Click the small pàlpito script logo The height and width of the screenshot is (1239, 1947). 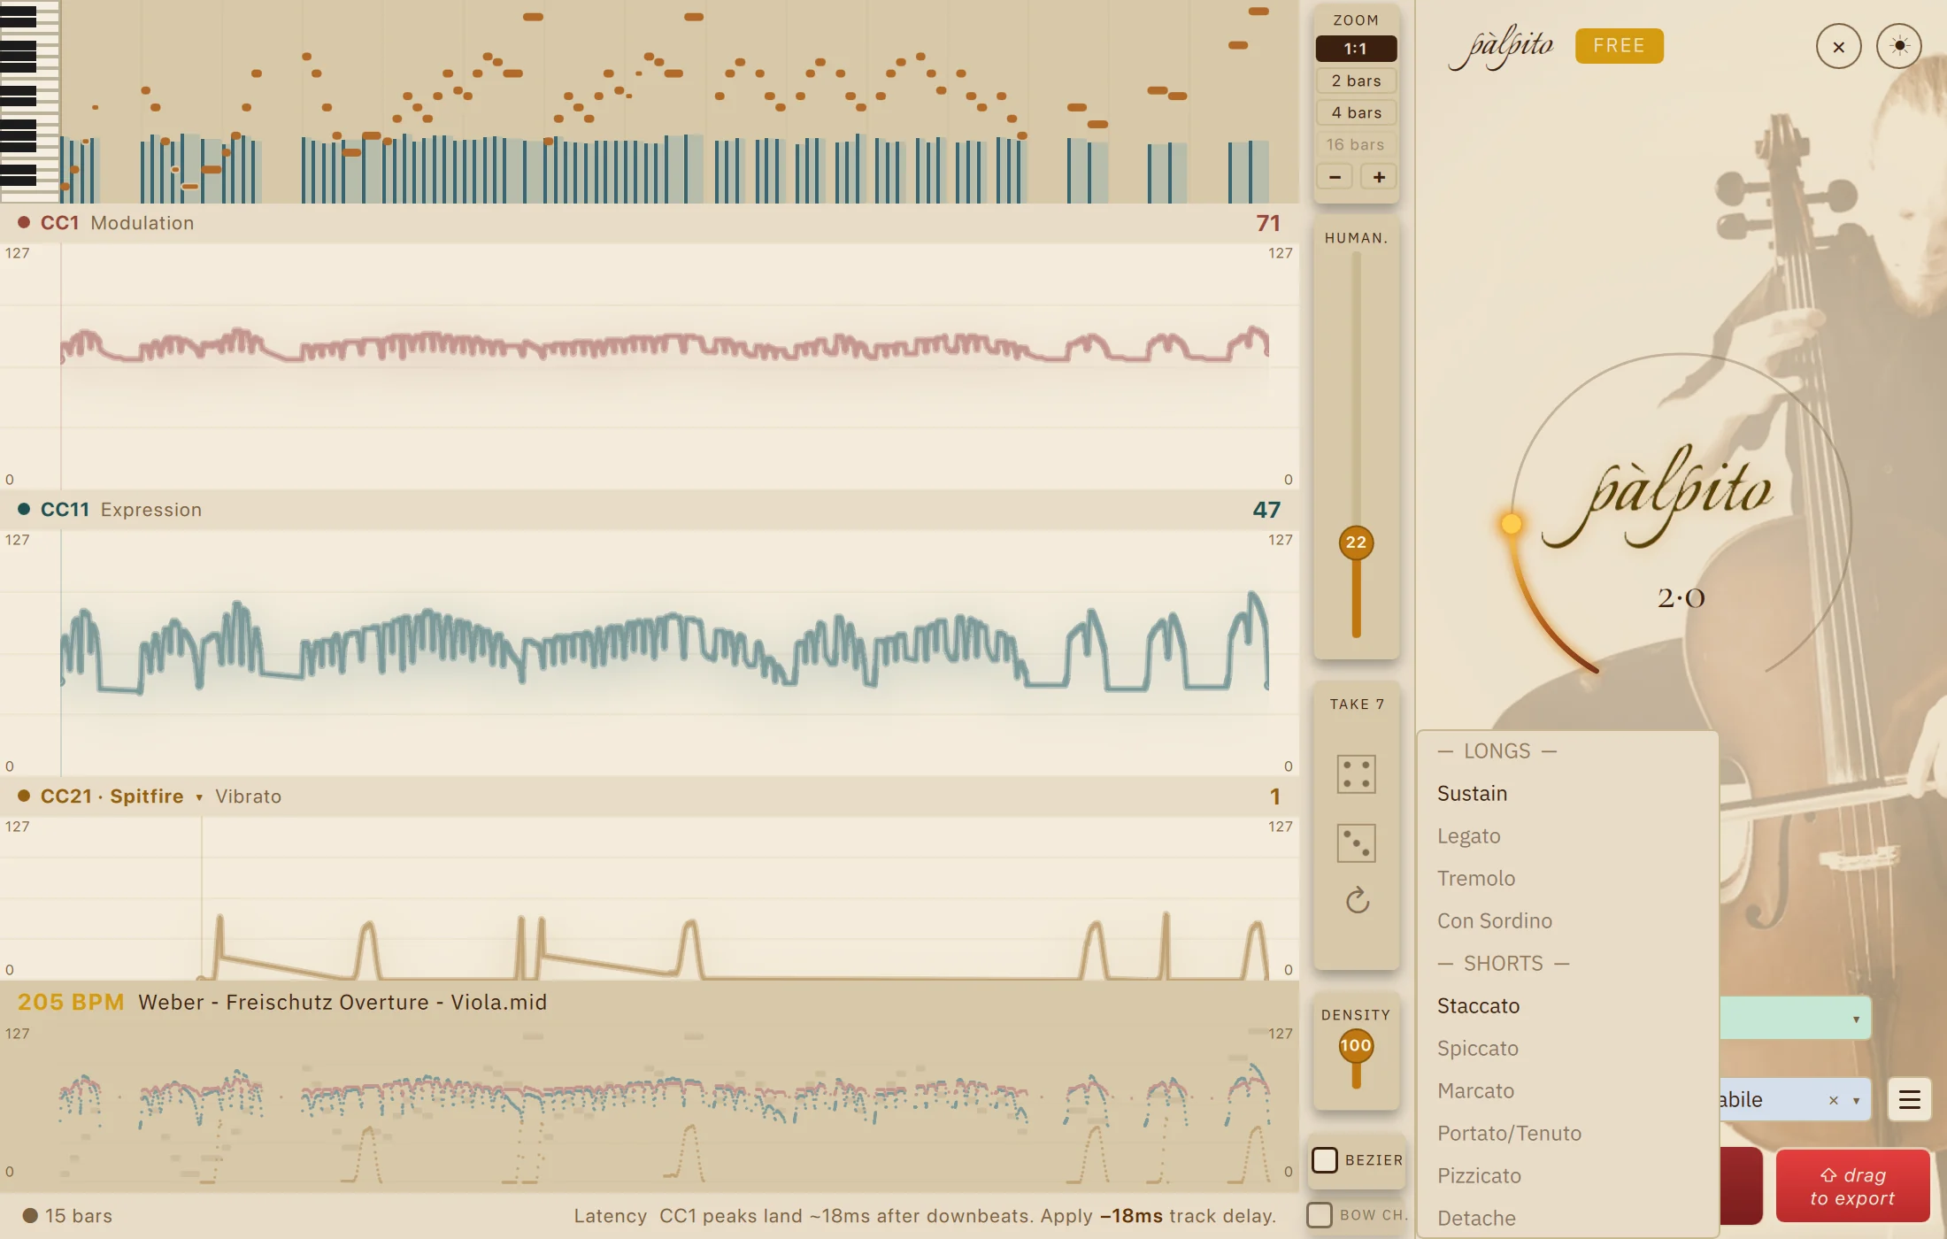point(1501,48)
